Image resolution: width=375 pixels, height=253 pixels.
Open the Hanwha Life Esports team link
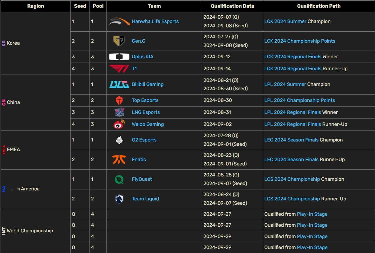[x=155, y=21]
